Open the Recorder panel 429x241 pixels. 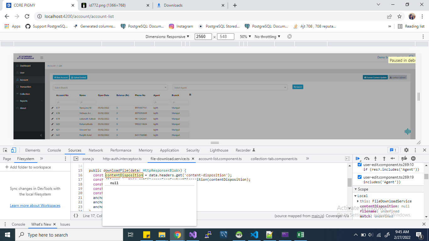[x=245, y=150]
